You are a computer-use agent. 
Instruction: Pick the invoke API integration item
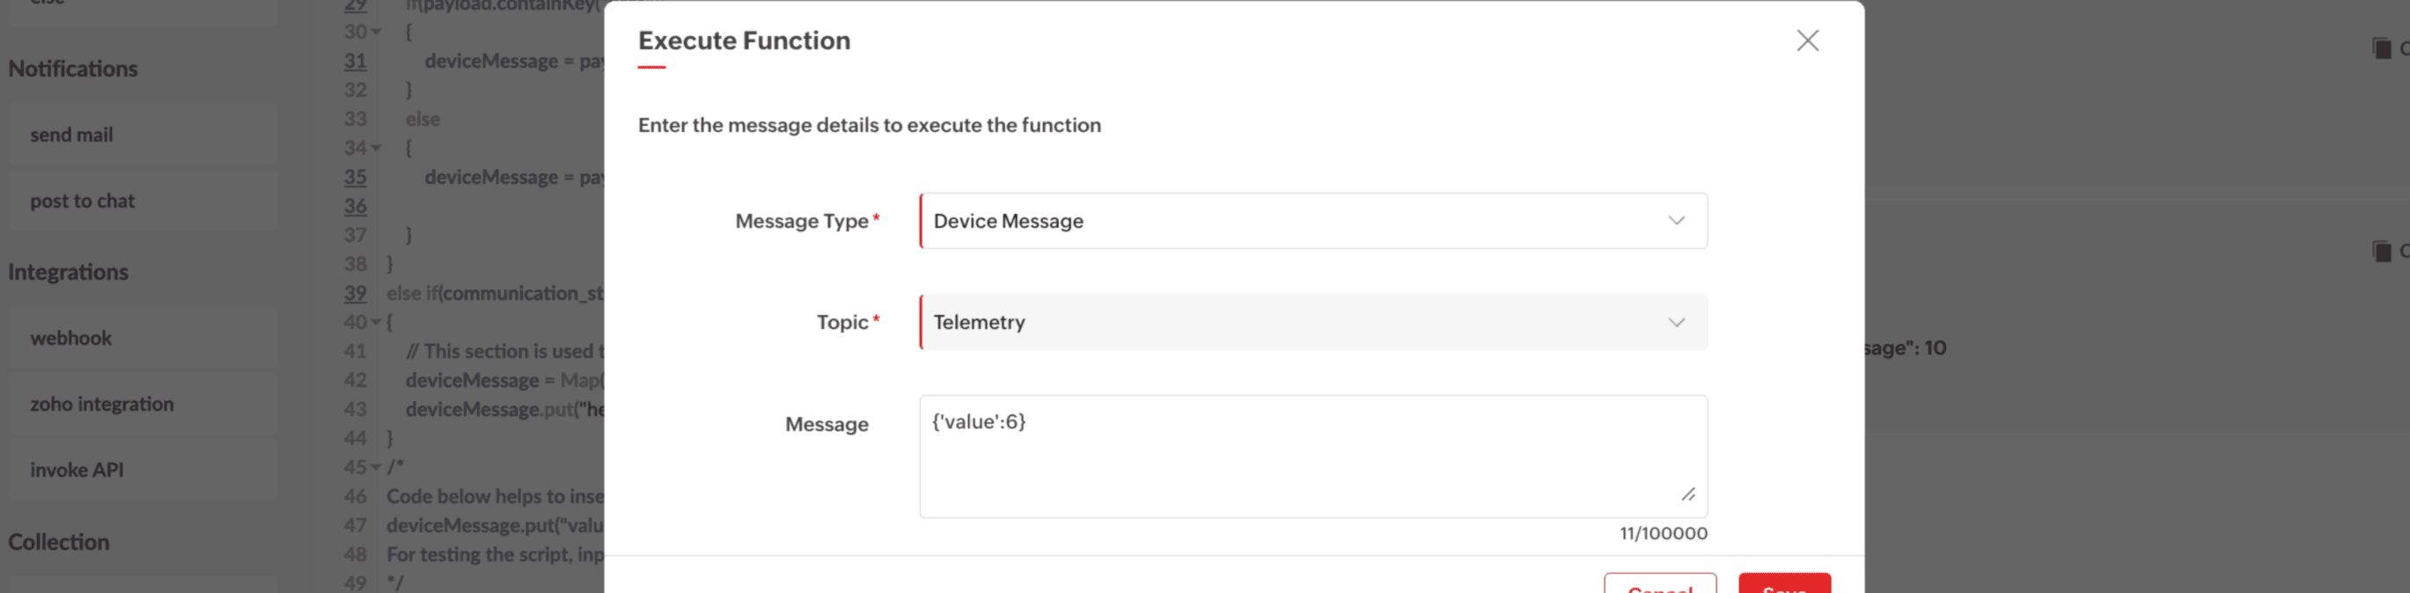pyautogui.click(x=77, y=470)
